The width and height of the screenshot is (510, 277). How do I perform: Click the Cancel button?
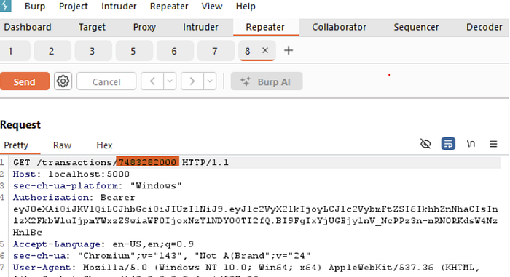tap(106, 81)
